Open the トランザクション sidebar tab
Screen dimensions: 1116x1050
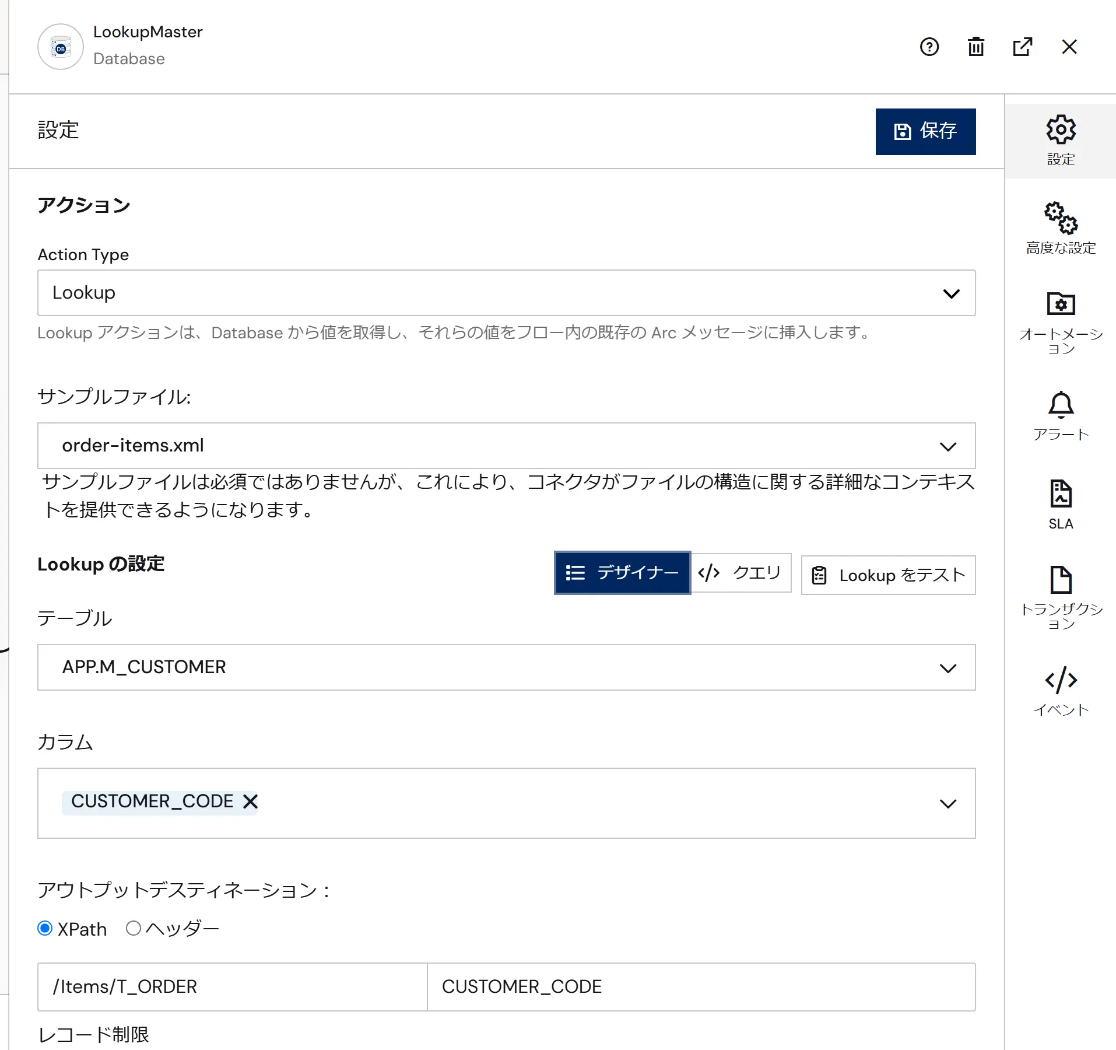[1061, 598]
